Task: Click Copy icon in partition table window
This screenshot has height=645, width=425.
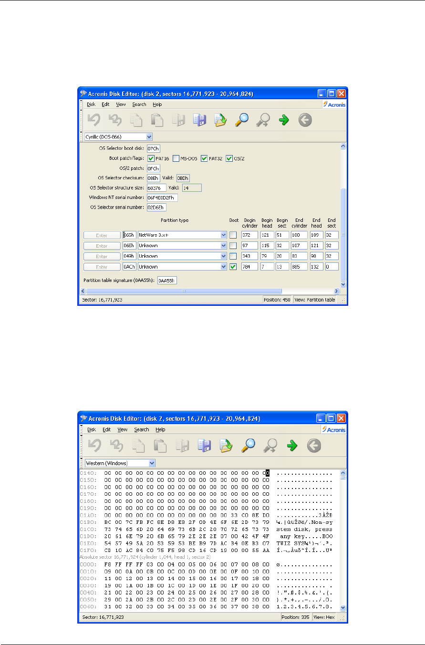Action: coord(136,121)
